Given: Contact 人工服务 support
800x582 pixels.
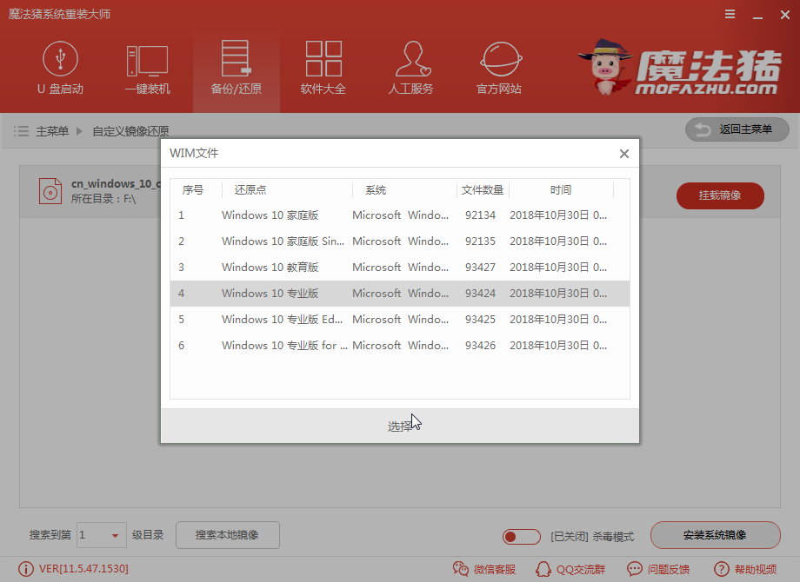Looking at the screenshot, I should 410,68.
